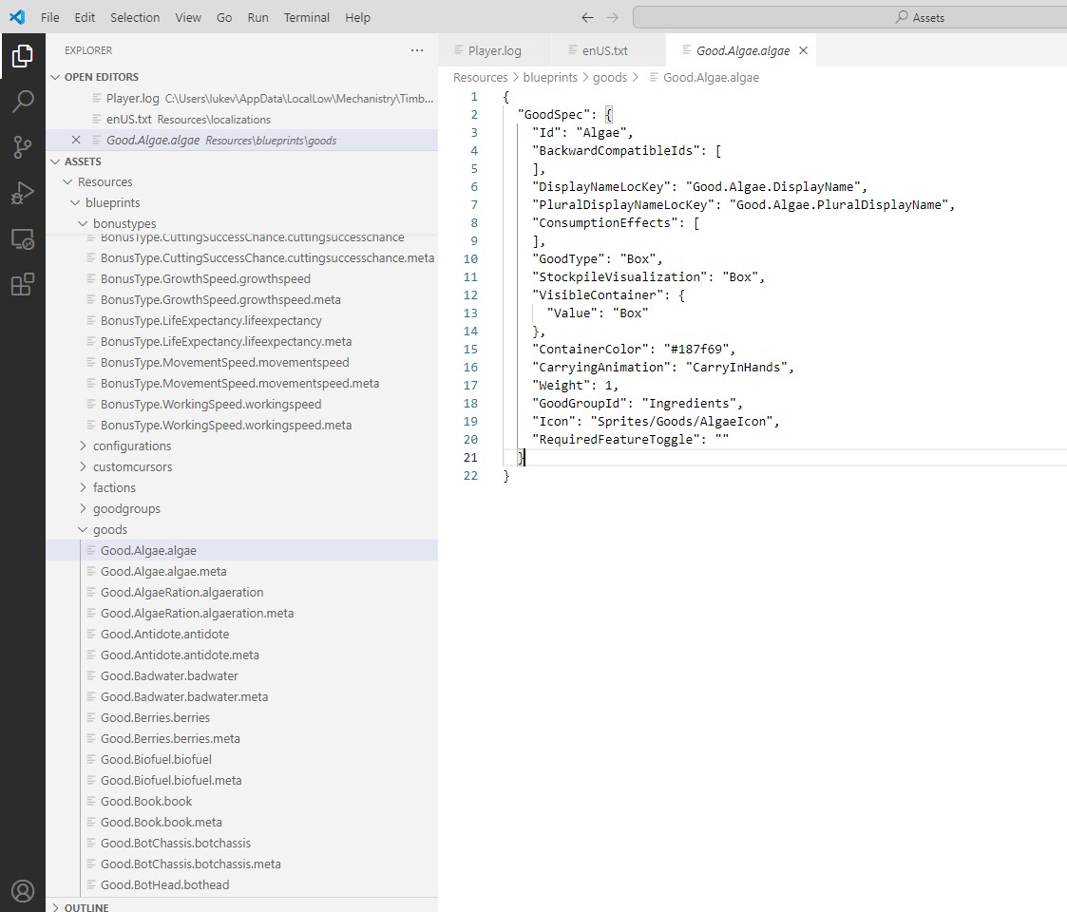Open the Extensions view icon
The width and height of the screenshot is (1067, 912).
(x=23, y=284)
